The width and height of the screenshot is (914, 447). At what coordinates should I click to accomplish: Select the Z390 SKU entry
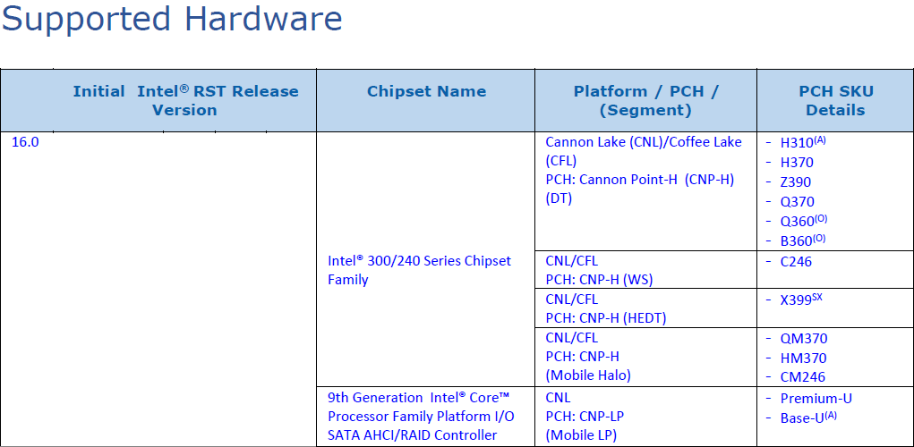[796, 182]
